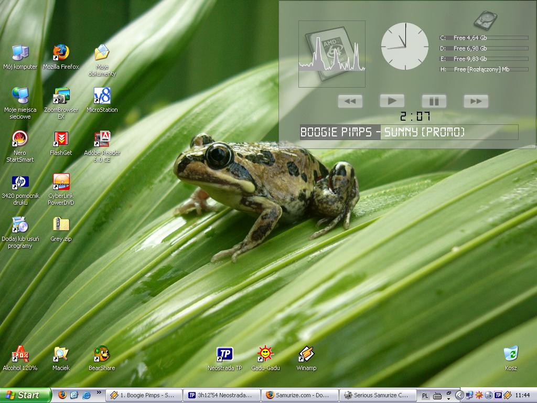537x403 pixels.
Task: Open the Mozilla Firefox desktop shortcut
Action: (x=61, y=53)
